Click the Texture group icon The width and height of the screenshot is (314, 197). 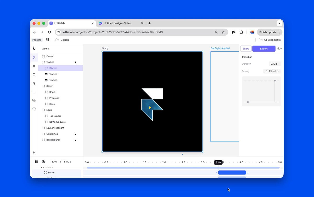[43, 62]
